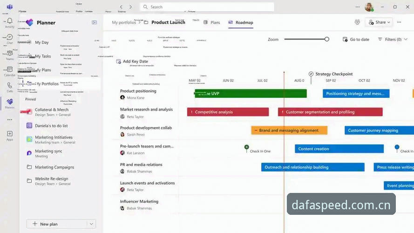Expand the New plan dropdown arrow
Image resolution: width=414 pixels, height=233 pixels.
[91, 224]
